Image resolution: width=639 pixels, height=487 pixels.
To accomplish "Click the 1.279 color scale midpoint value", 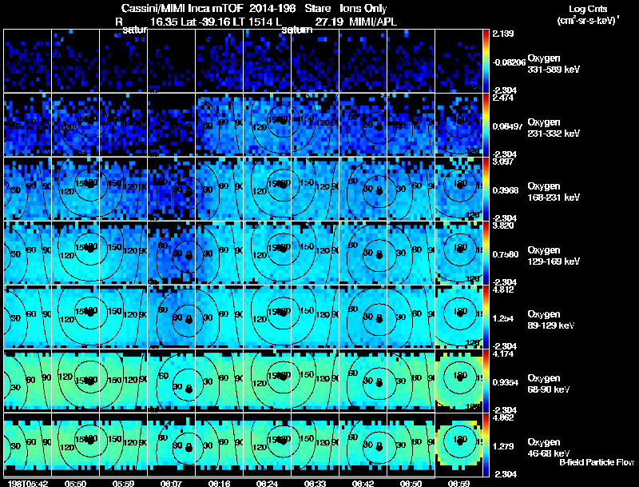I will 503,447.
